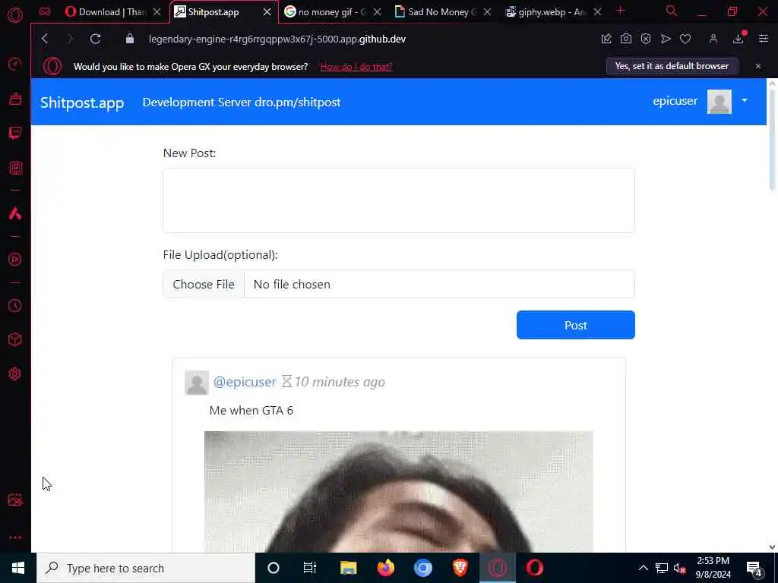Screen dimensions: 778x583
Task: Click post author avatar thumbnail
Action: (197, 383)
